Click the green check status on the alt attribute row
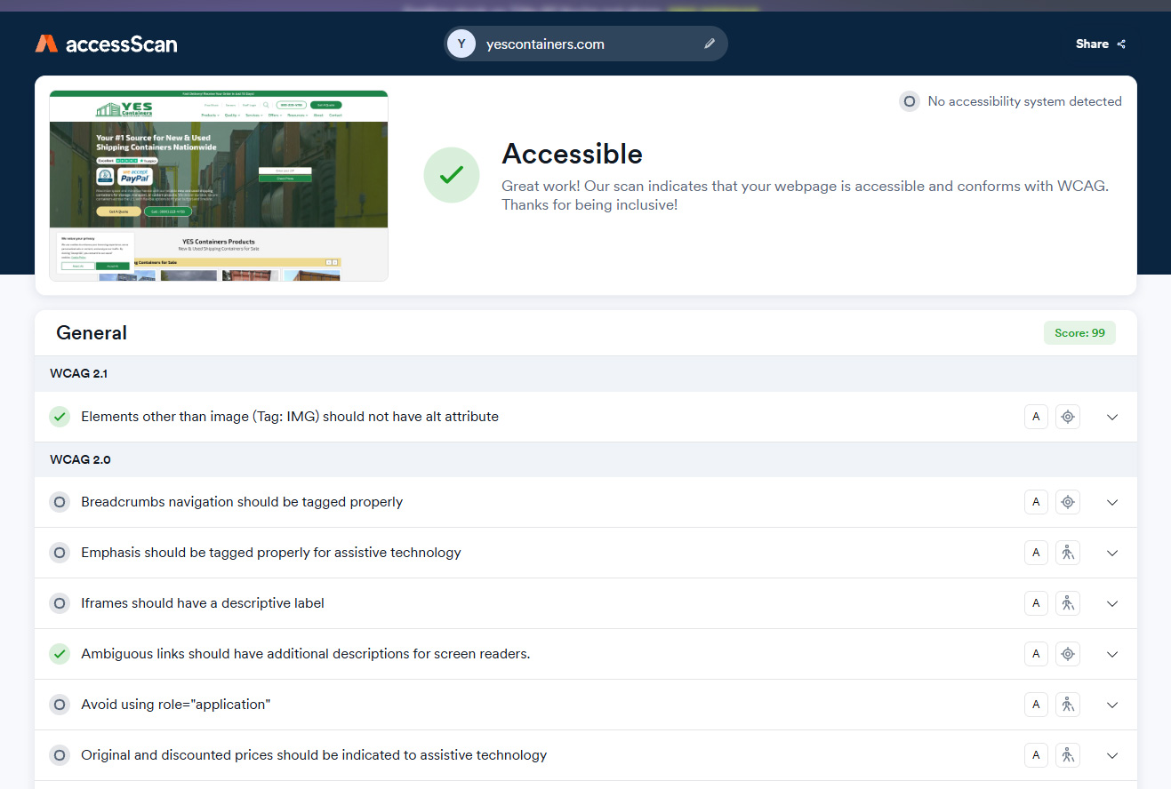This screenshot has width=1171, height=789. click(x=60, y=417)
